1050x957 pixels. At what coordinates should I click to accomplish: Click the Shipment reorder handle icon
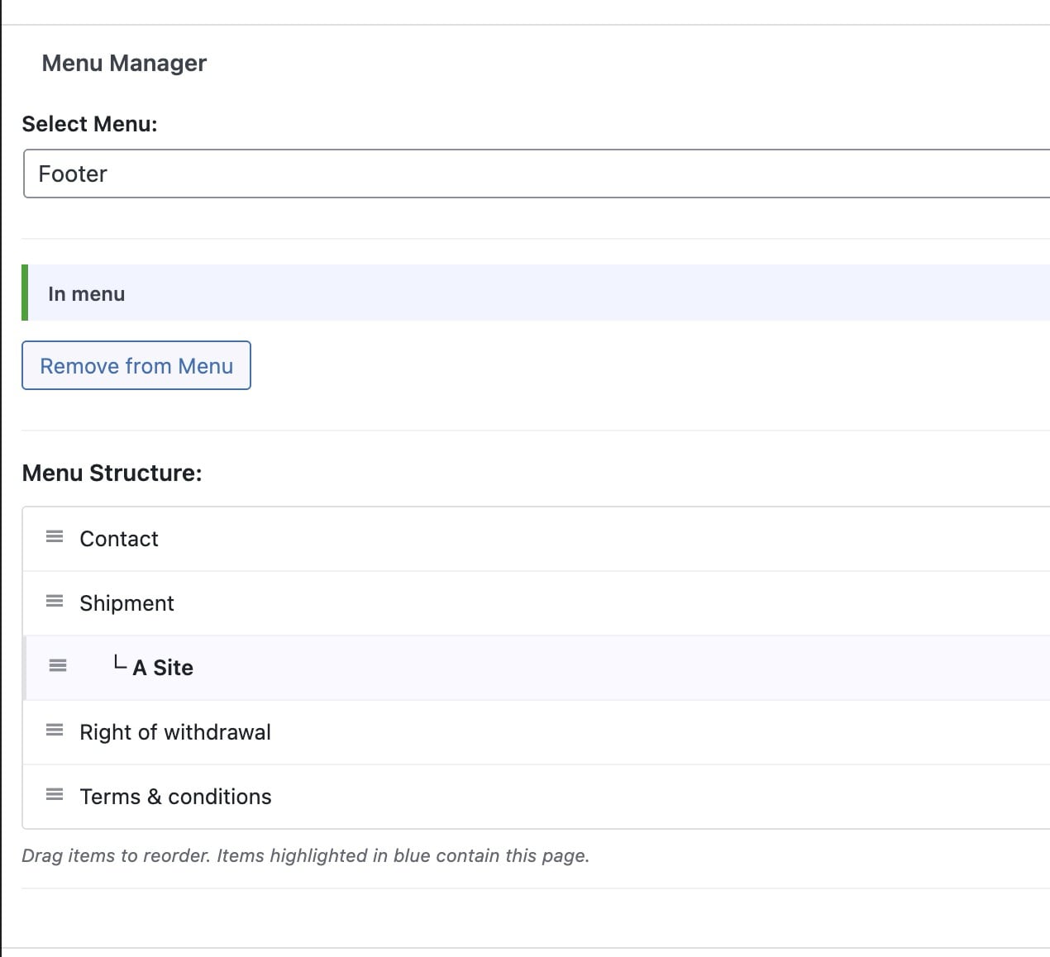[55, 602]
